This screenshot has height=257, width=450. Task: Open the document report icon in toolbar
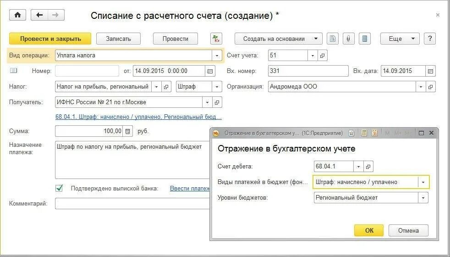332,39
